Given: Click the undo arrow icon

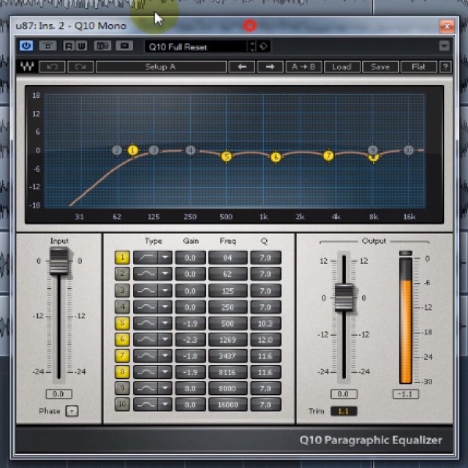Looking at the screenshot, I should point(52,67).
